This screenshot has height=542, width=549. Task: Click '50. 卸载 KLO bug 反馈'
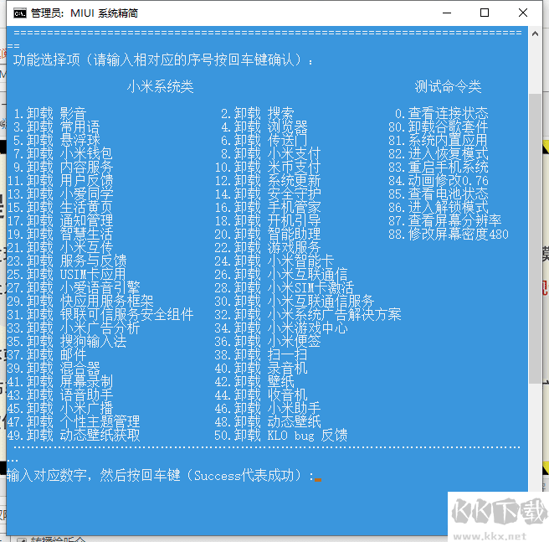click(x=281, y=435)
